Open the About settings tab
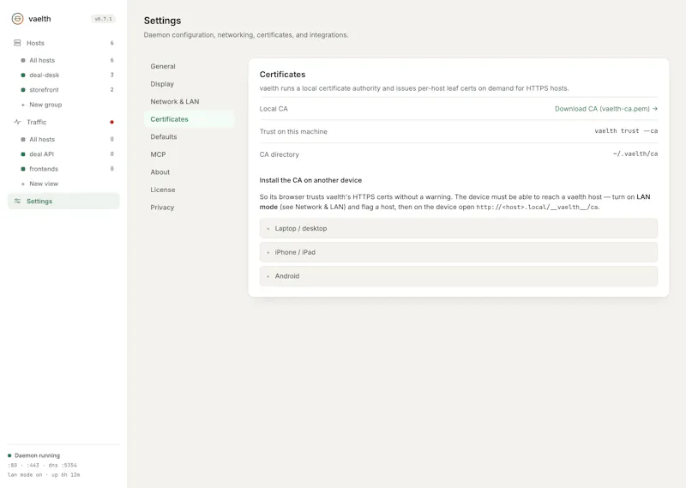 coord(189,172)
